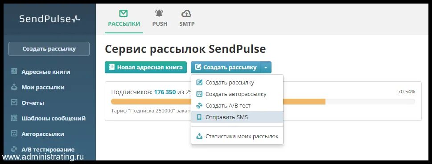
Task: Click the A/B тестирование sidebar icon
Action: tap(14, 149)
